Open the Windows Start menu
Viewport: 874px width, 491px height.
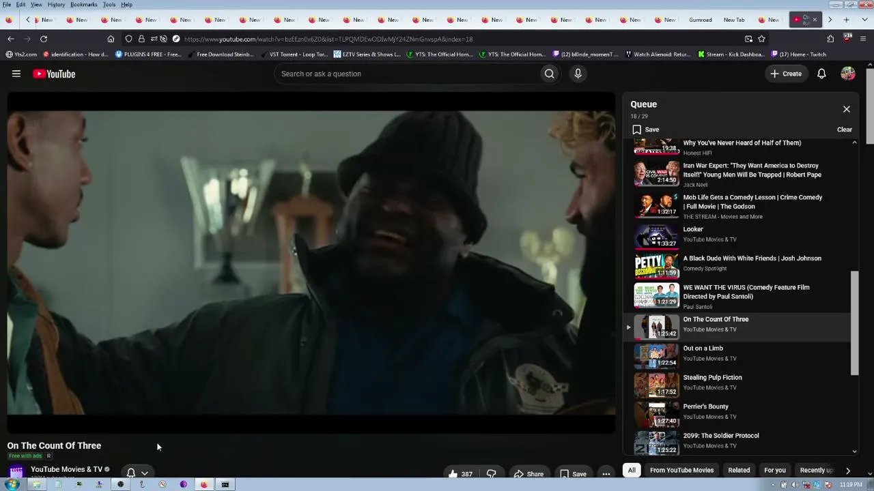(12, 485)
